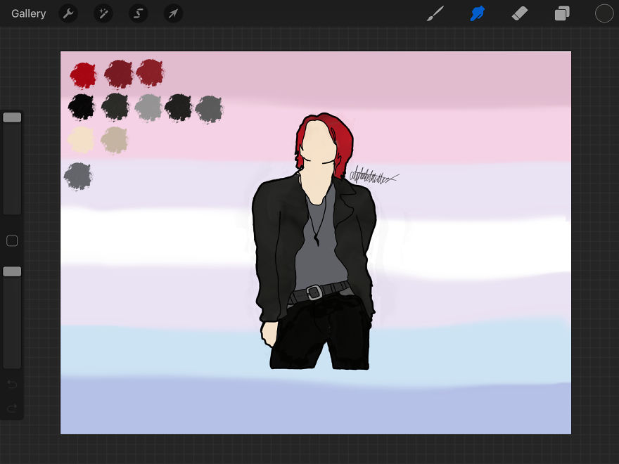Screen dimensions: 619x464
Task: Open the Adjustments magic wand menu
Action: (x=103, y=13)
